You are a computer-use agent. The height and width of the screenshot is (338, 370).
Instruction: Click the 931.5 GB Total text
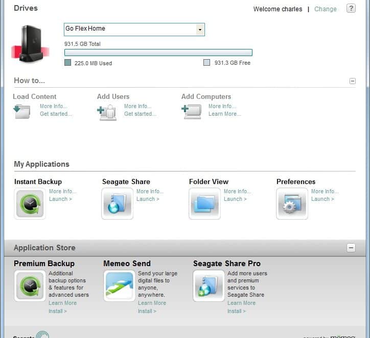[x=82, y=44]
